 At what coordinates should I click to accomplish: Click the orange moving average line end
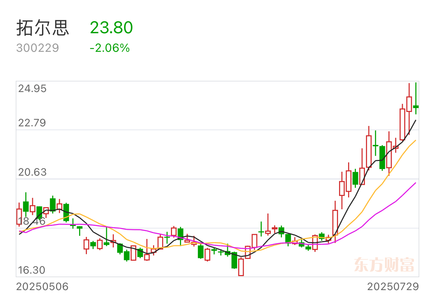[x=415, y=140]
